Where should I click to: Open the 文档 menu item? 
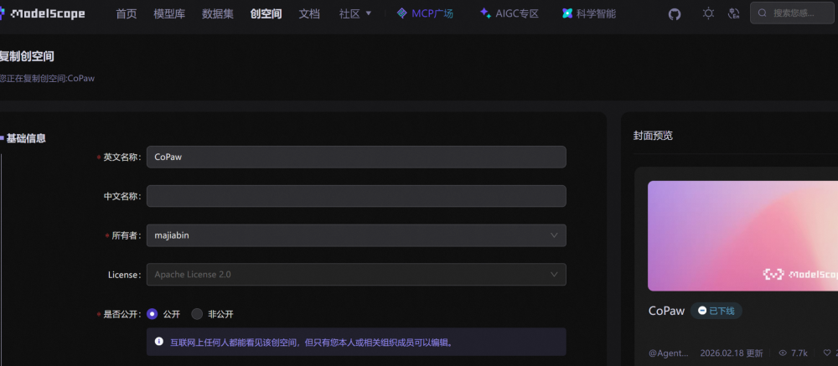coord(309,14)
